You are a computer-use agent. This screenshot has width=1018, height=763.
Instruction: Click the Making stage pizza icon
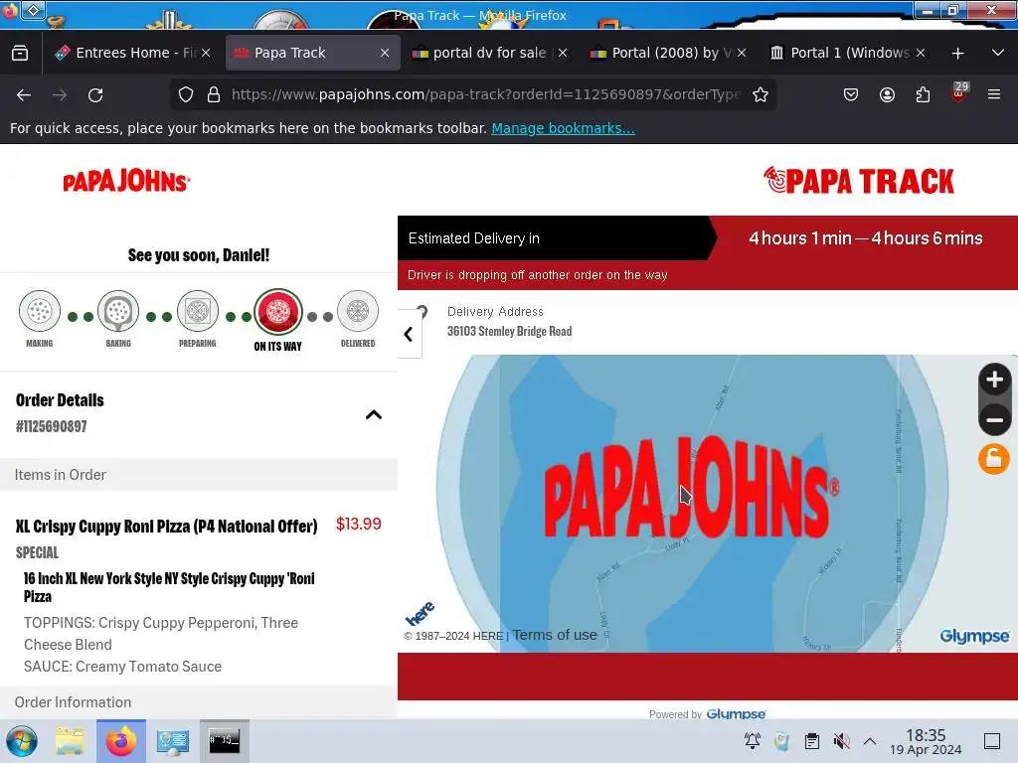pos(40,311)
